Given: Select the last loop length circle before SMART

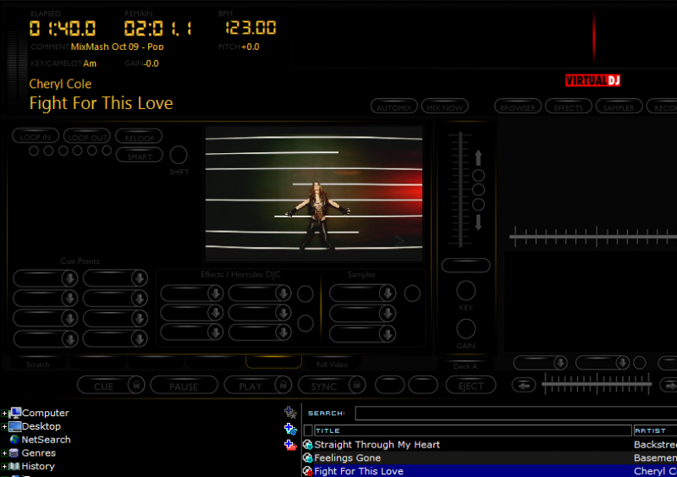Looking at the screenshot, I should click(x=107, y=151).
